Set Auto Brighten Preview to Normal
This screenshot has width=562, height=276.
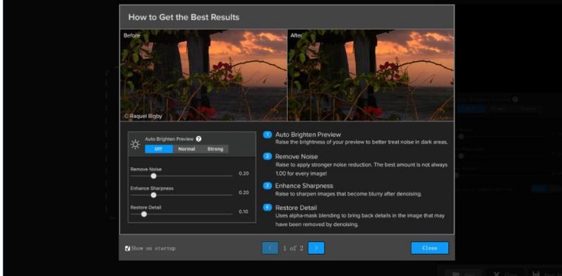[x=186, y=149]
